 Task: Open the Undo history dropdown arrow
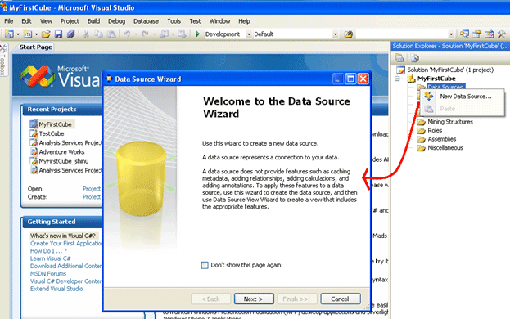pyautogui.click(x=136, y=34)
